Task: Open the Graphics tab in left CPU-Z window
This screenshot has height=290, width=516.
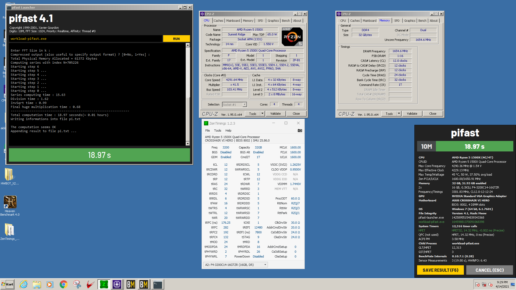Action: (x=273, y=21)
